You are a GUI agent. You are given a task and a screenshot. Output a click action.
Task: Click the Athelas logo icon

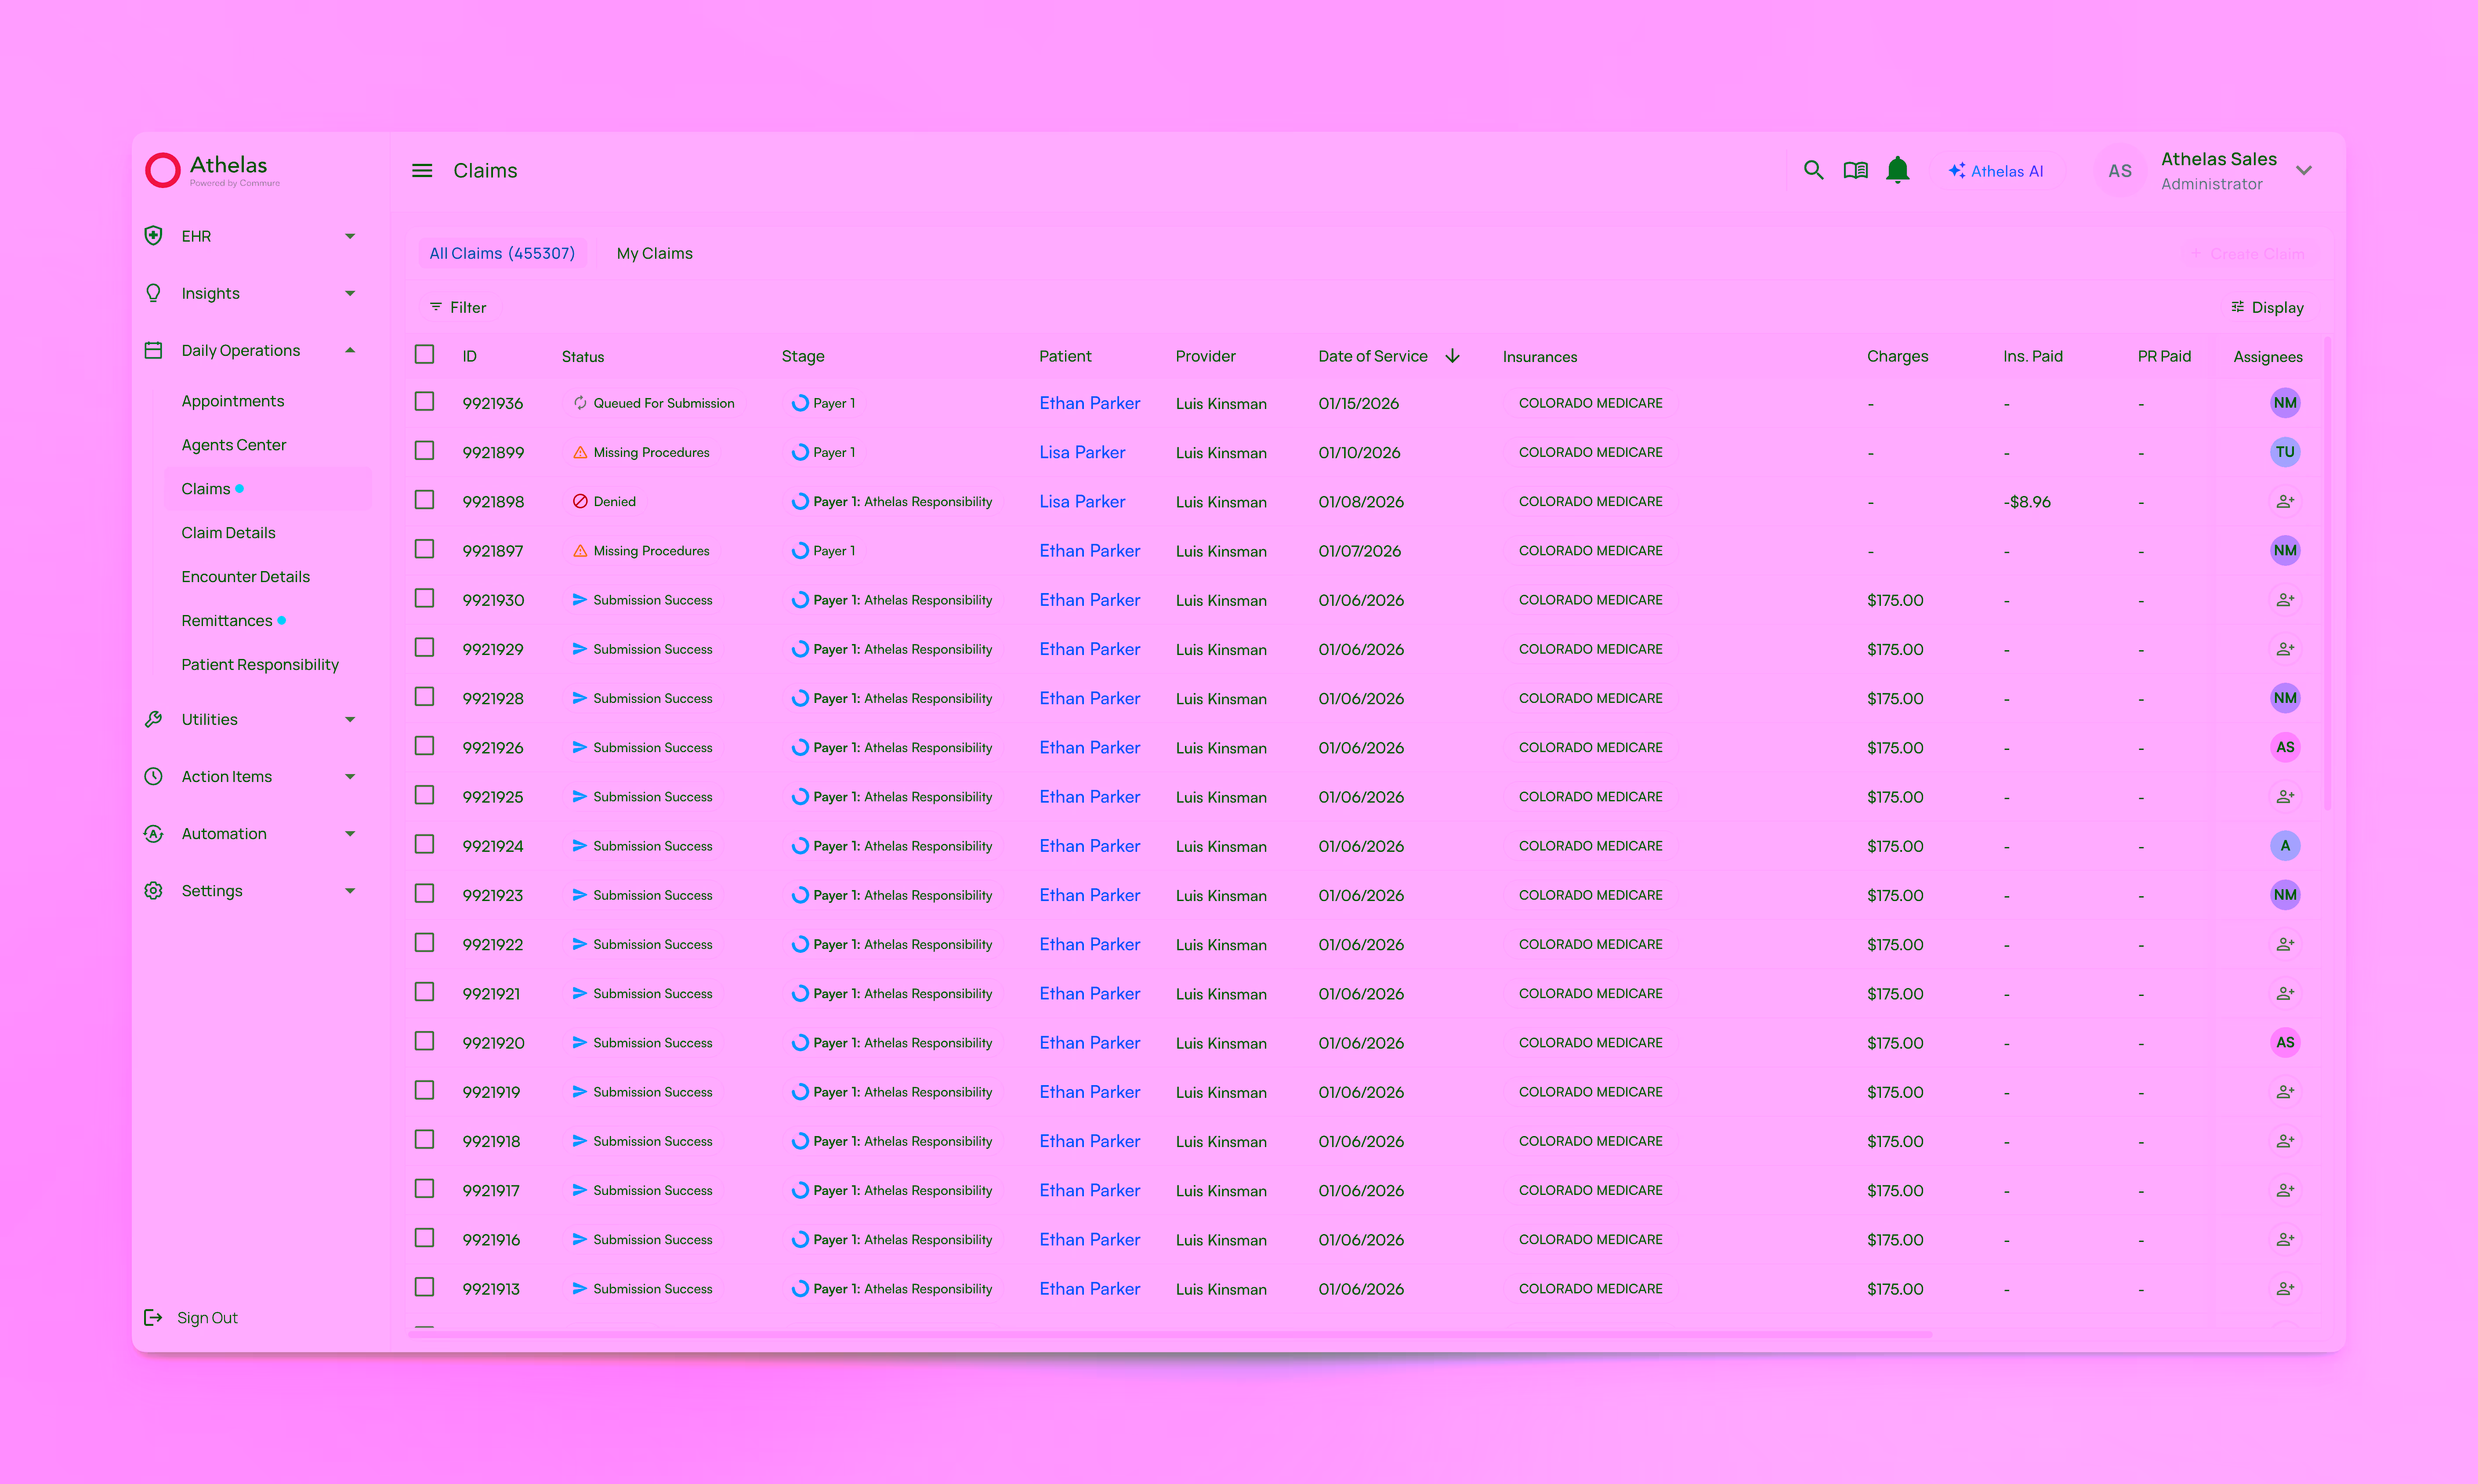(163, 170)
